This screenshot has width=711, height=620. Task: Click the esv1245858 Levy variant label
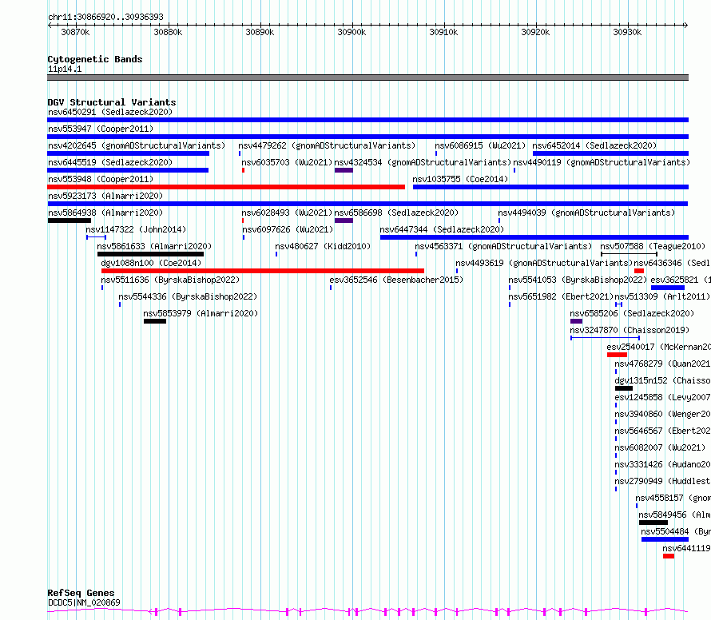[662, 397]
